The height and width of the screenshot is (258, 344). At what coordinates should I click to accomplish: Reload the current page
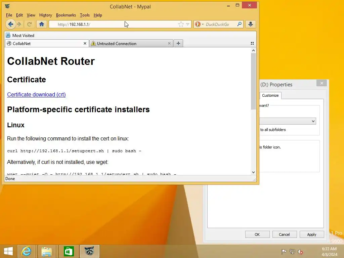click(x=30, y=24)
